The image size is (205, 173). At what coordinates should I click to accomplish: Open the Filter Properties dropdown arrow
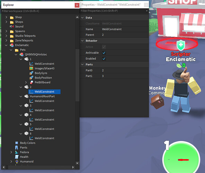click(x=147, y=11)
